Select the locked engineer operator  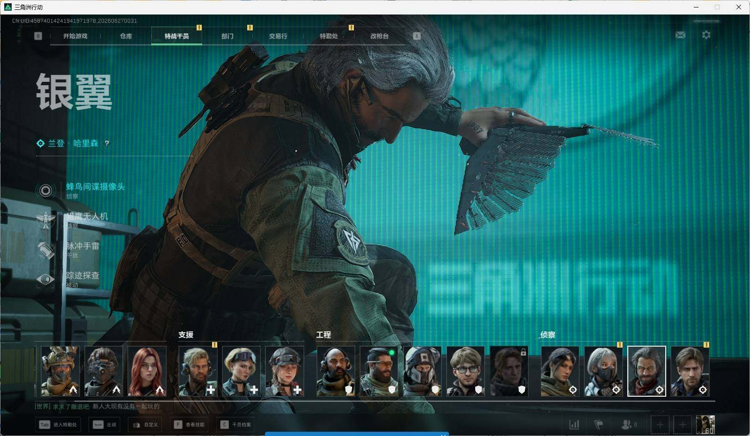pos(509,371)
